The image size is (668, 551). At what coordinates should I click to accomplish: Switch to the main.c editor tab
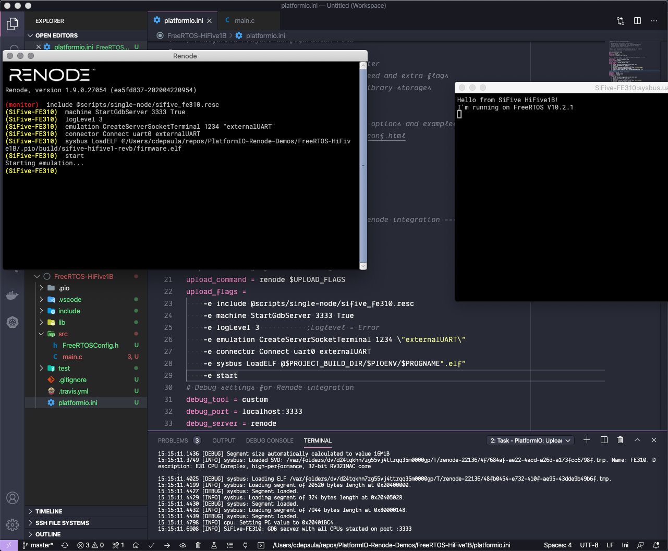coord(249,21)
